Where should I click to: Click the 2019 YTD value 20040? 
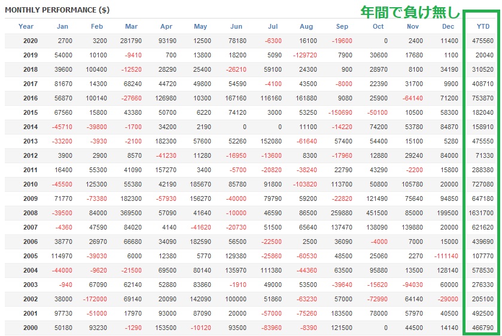[485, 55]
